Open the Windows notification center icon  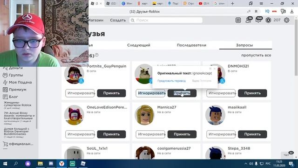tap(291, 164)
